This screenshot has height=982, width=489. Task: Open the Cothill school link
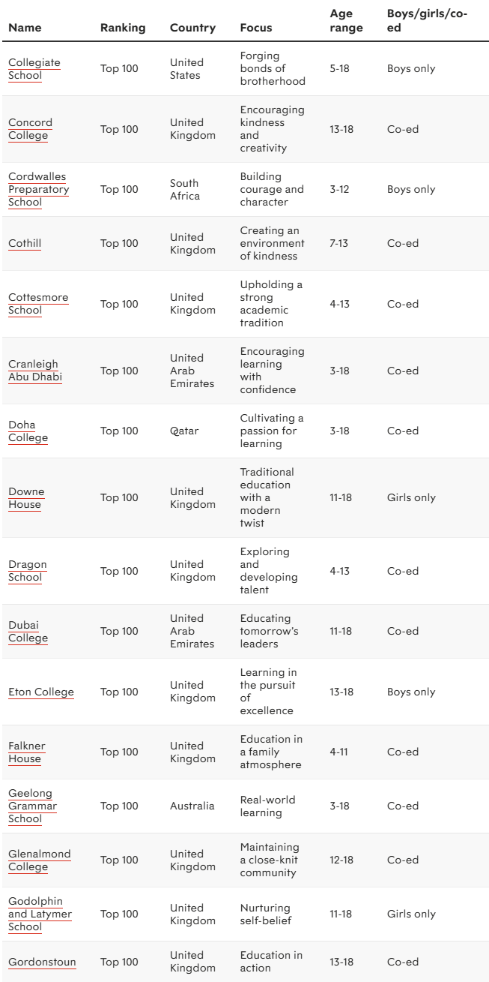pyautogui.click(x=25, y=243)
